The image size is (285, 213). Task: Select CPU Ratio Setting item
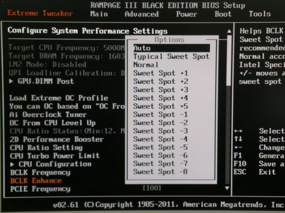point(46,148)
